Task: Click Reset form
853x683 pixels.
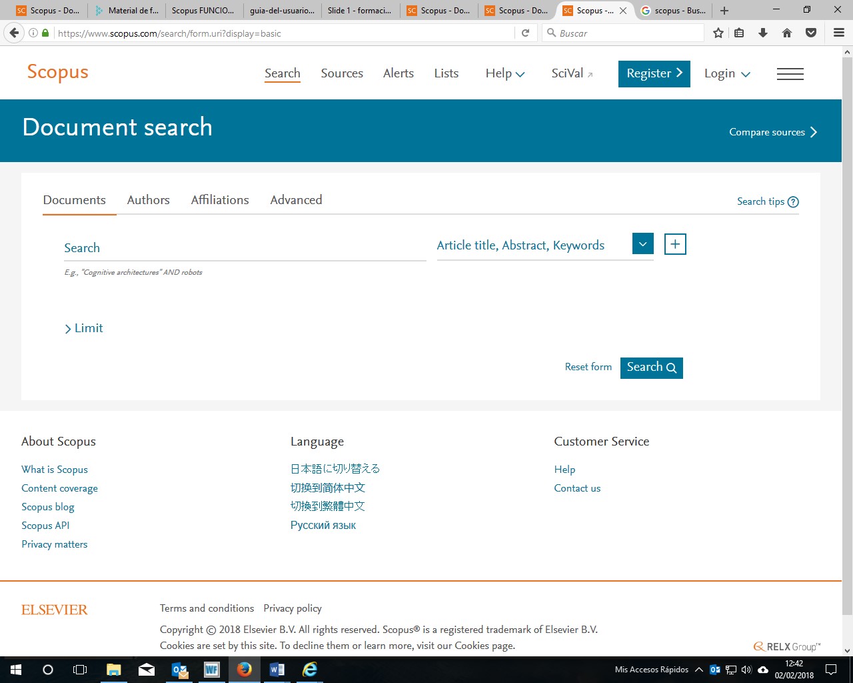Action: pos(588,367)
